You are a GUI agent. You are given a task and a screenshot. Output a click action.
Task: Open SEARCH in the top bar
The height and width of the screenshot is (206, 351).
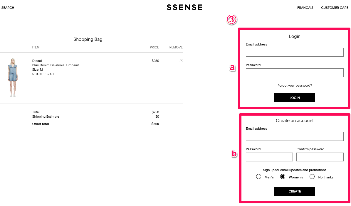click(x=8, y=8)
